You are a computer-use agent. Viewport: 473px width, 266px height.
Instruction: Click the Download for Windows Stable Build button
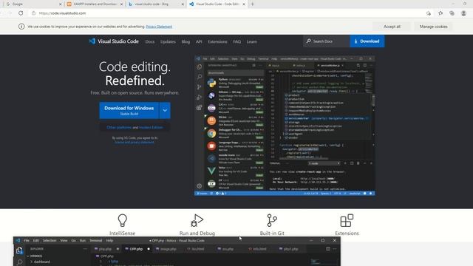coord(129,110)
